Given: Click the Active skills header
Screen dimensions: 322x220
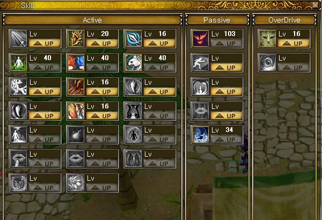Looking at the screenshot, I should [x=92, y=20].
